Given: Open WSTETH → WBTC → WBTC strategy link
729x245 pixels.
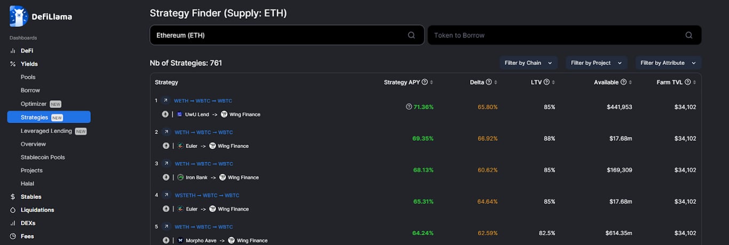Looking at the screenshot, I should [207, 195].
